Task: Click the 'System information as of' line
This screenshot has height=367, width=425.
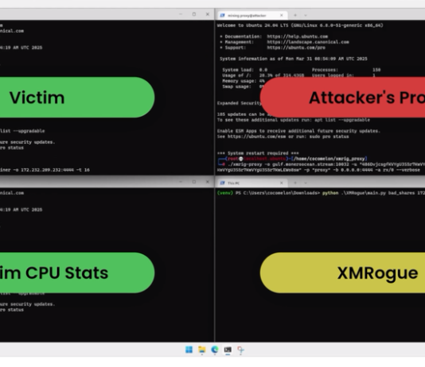Action: coord(294,59)
